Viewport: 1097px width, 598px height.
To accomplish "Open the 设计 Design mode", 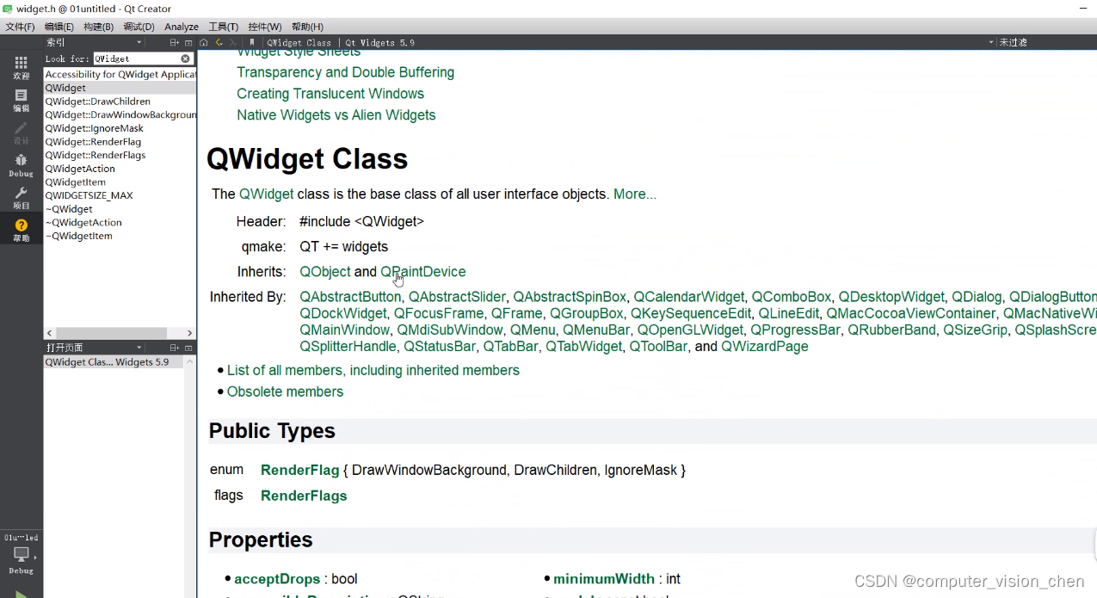I will (x=21, y=133).
